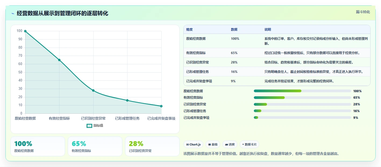This screenshot has width=381, height=167.
Task: Click the 说明 table column header
Action: click(268, 30)
